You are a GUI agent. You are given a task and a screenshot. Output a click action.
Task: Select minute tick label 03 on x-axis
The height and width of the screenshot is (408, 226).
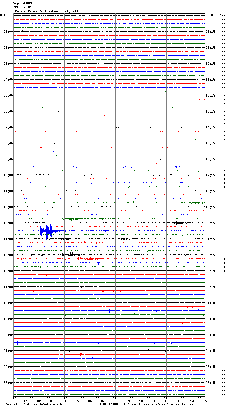(x=52, y=401)
